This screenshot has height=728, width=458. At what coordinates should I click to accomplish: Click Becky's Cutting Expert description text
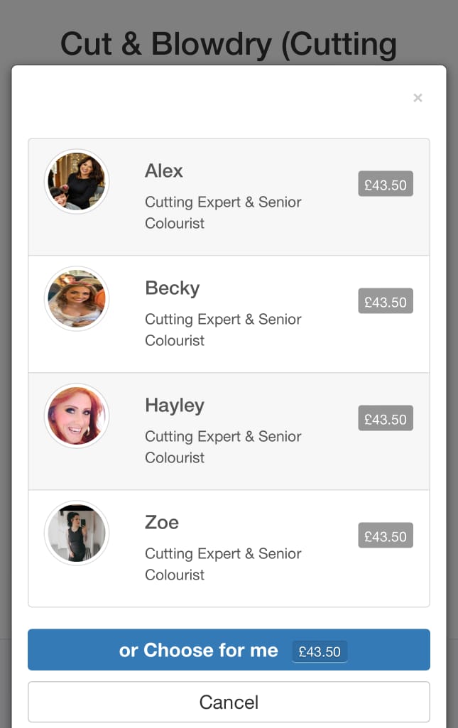pyautogui.click(x=223, y=330)
